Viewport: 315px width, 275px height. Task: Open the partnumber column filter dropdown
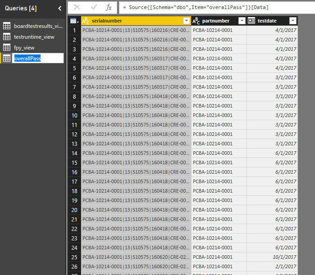pyautogui.click(x=242, y=21)
